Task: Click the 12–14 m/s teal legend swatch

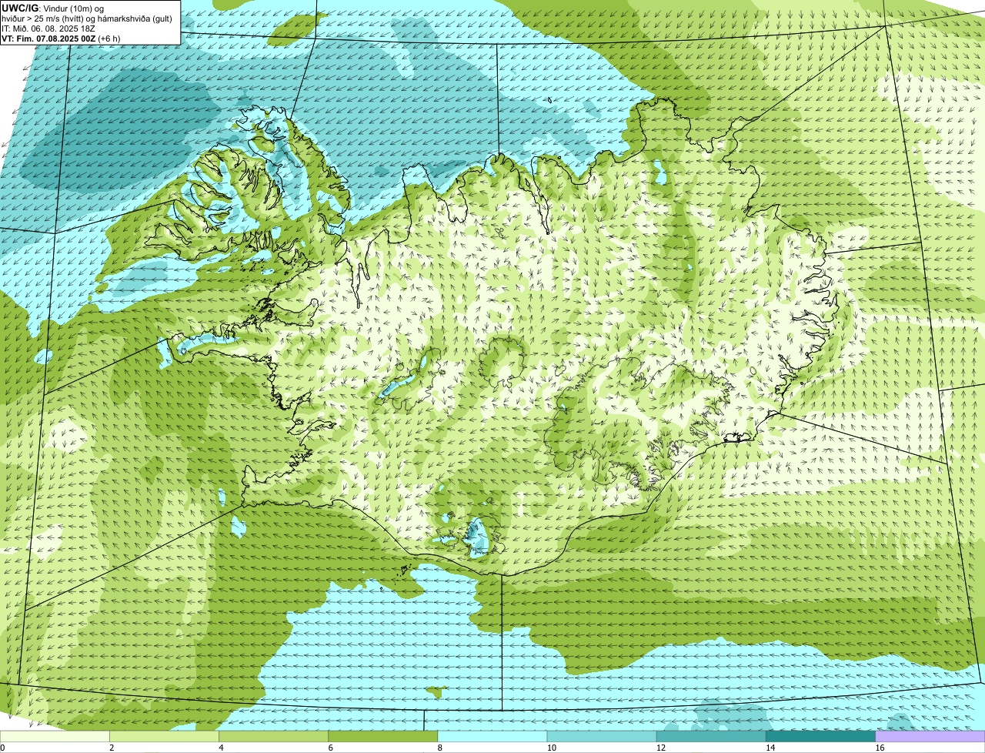Action: tap(711, 737)
